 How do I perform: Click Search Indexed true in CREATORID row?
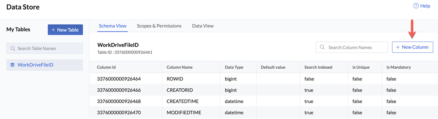tap(309, 90)
